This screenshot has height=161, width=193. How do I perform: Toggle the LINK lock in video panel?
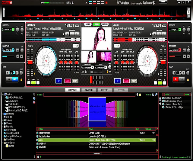click(107, 72)
